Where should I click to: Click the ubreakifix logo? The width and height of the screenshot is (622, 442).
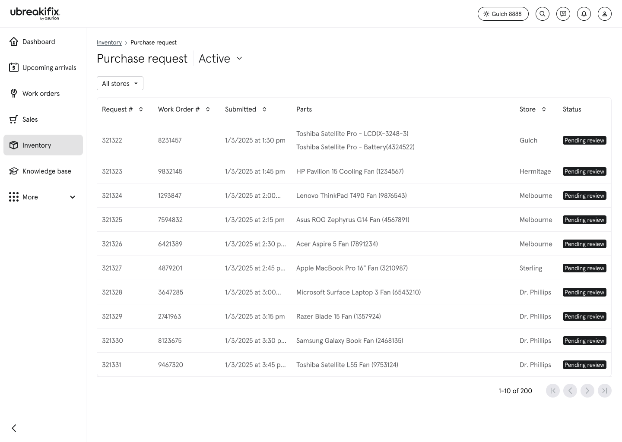[x=35, y=13]
